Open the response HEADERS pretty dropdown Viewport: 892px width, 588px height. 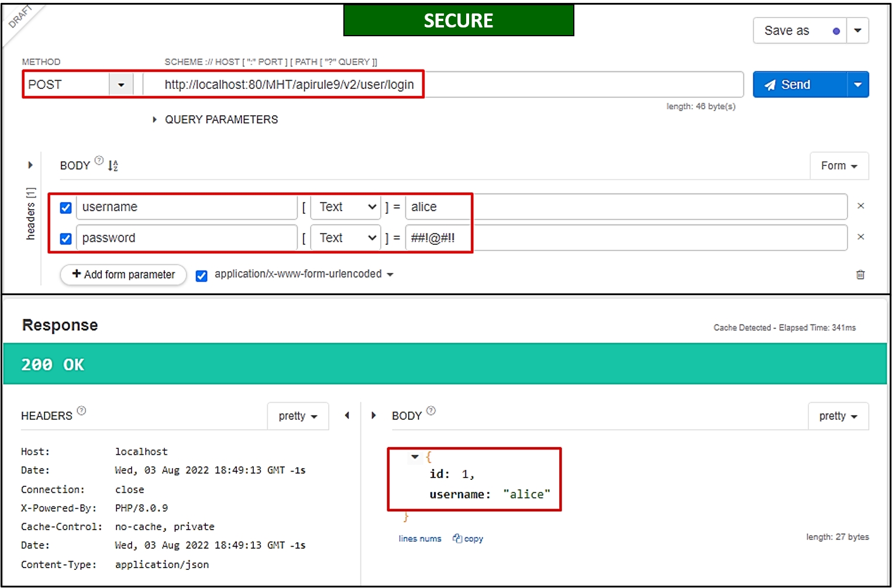[298, 416]
